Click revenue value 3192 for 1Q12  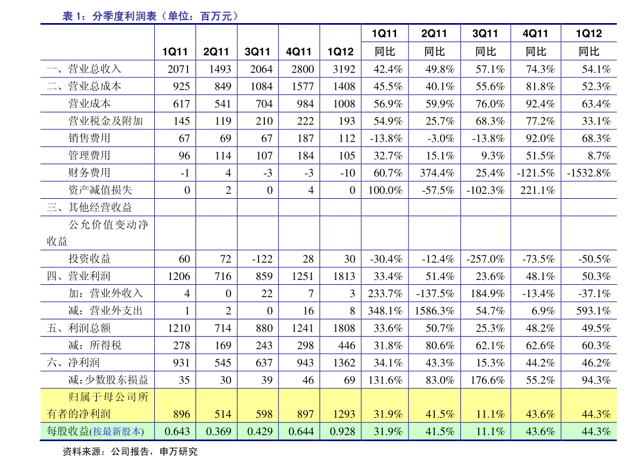tap(344, 69)
